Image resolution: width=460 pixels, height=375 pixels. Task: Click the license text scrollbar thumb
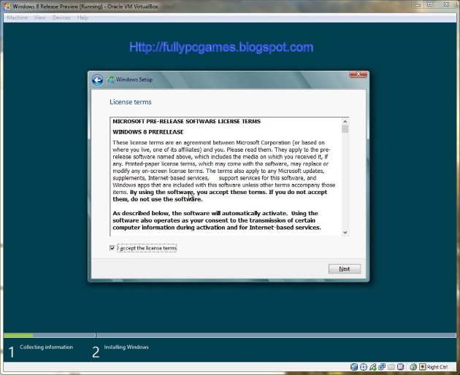(x=345, y=128)
